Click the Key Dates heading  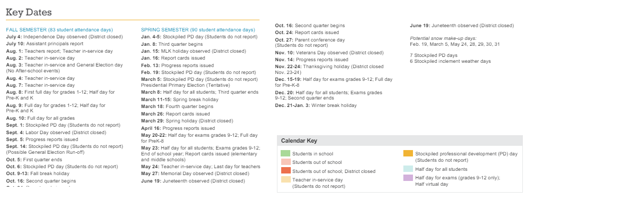[29, 12]
